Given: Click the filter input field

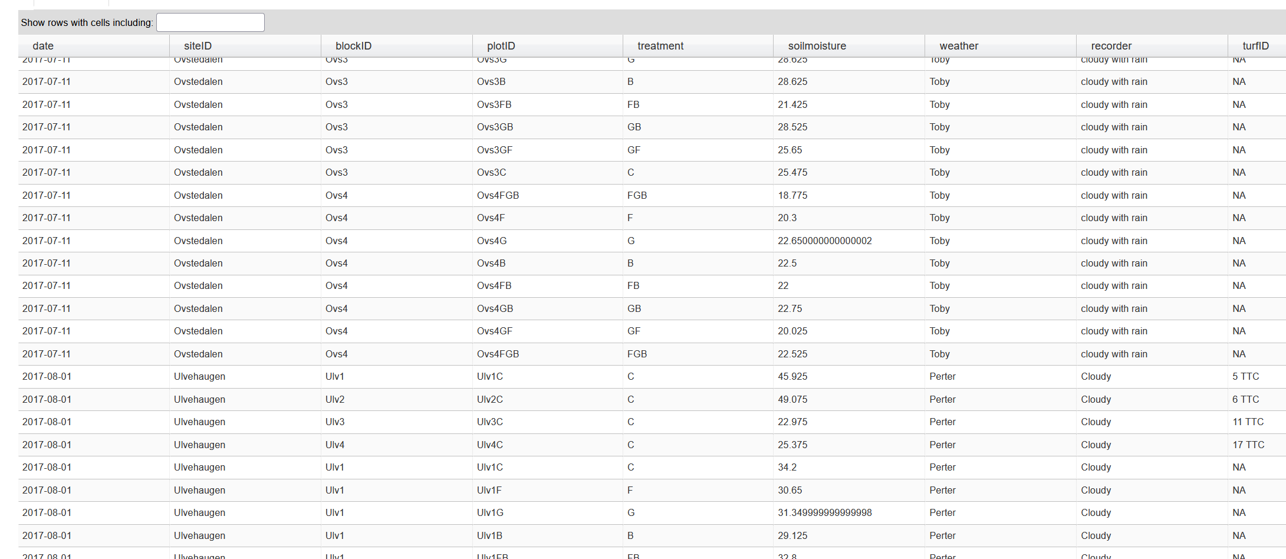Looking at the screenshot, I should click(209, 22).
